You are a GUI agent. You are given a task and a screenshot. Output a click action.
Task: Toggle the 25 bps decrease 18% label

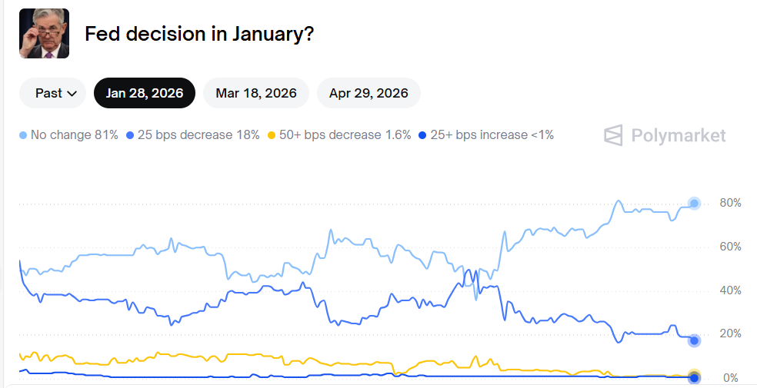click(198, 135)
